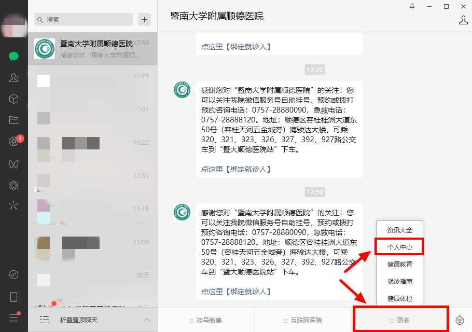Open the conversation timestamped 16:22

pyautogui.click(x=93, y=148)
